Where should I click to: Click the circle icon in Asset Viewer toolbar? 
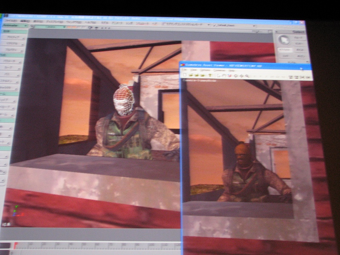click(236, 76)
